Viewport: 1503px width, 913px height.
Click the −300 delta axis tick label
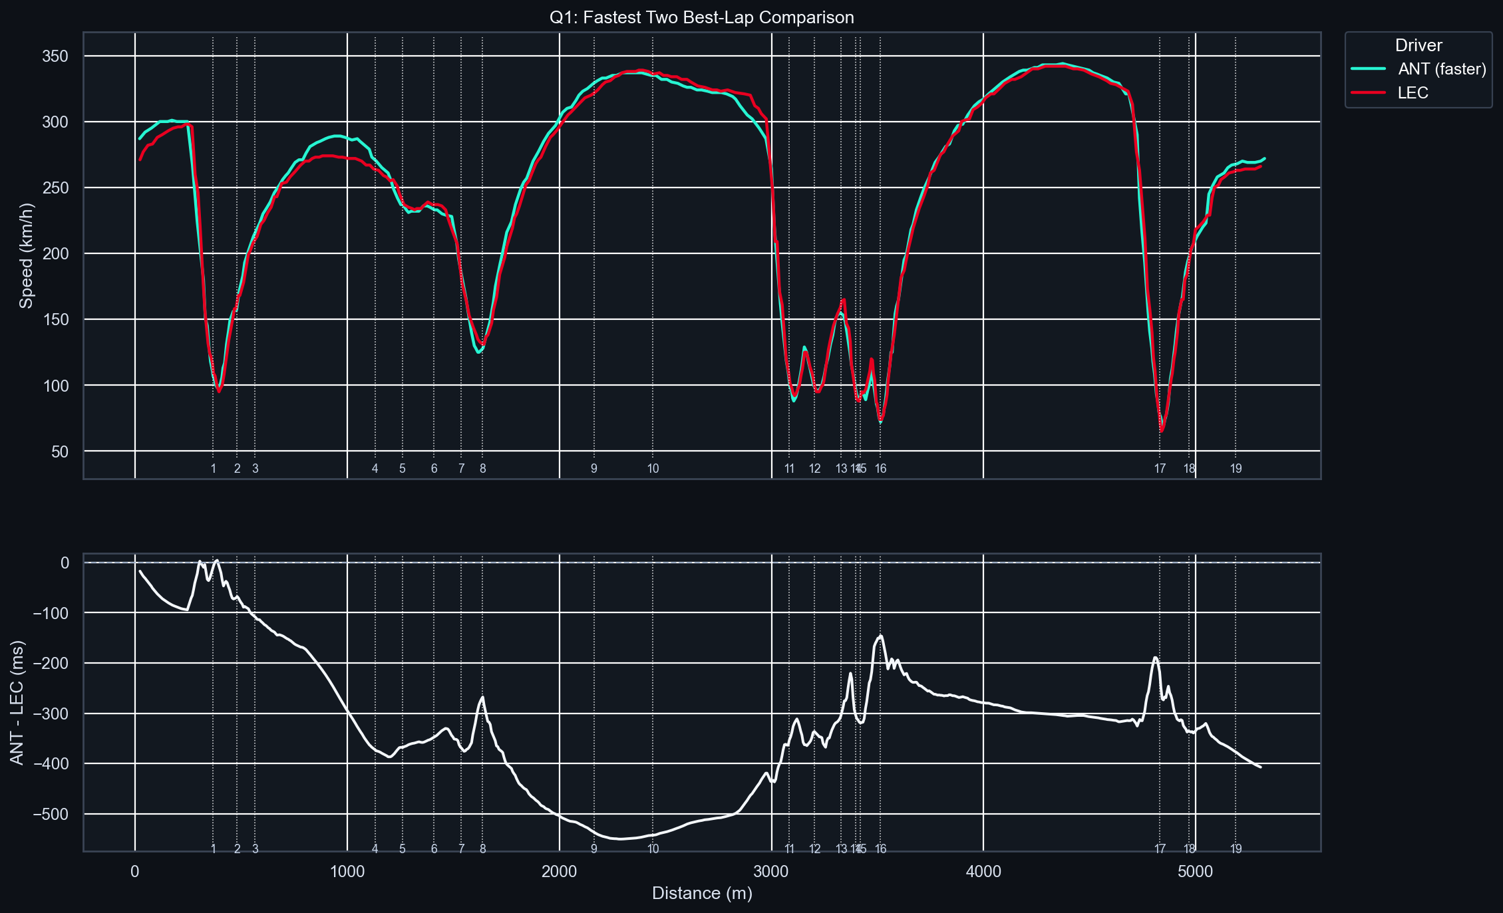(x=51, y=714)
